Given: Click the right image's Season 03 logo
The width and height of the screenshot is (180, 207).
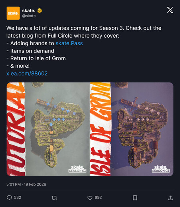Looking at the screenshot, I should (161, 169).
